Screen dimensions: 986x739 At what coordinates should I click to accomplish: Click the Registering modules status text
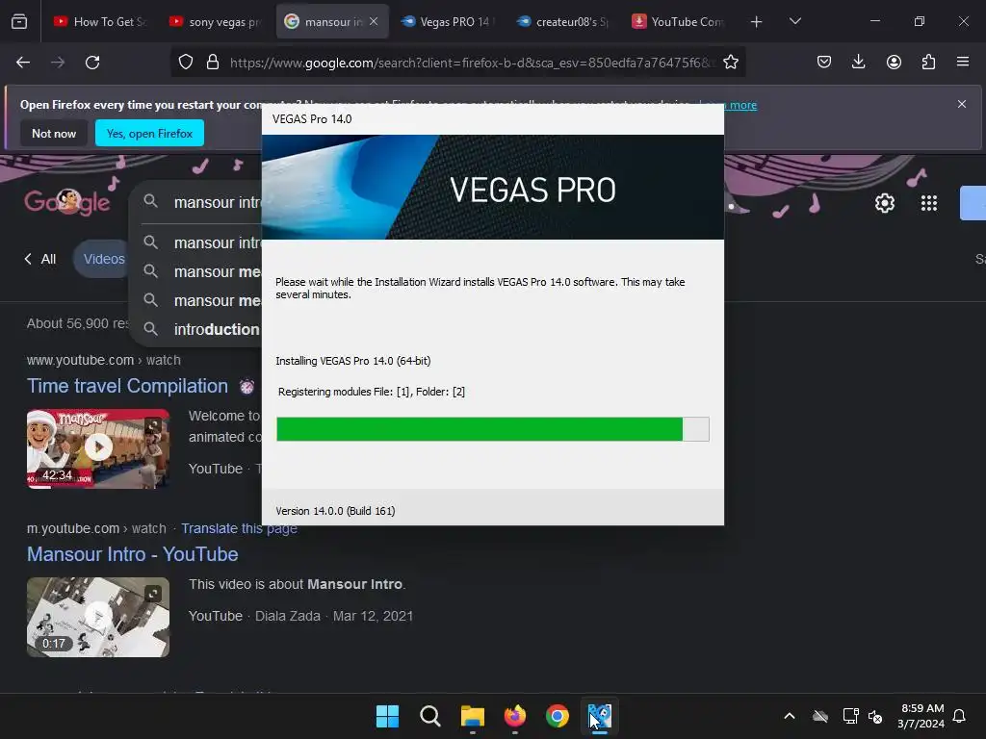pyautogui.click(x=372, y=392)
